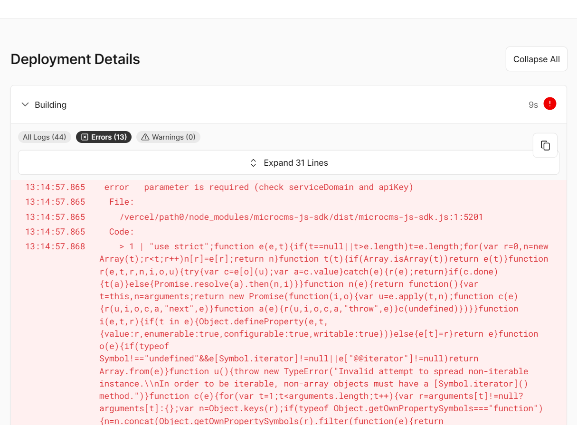Click the red build error status icon
This screenshot has width=577, height=425.
coord(550,104)
